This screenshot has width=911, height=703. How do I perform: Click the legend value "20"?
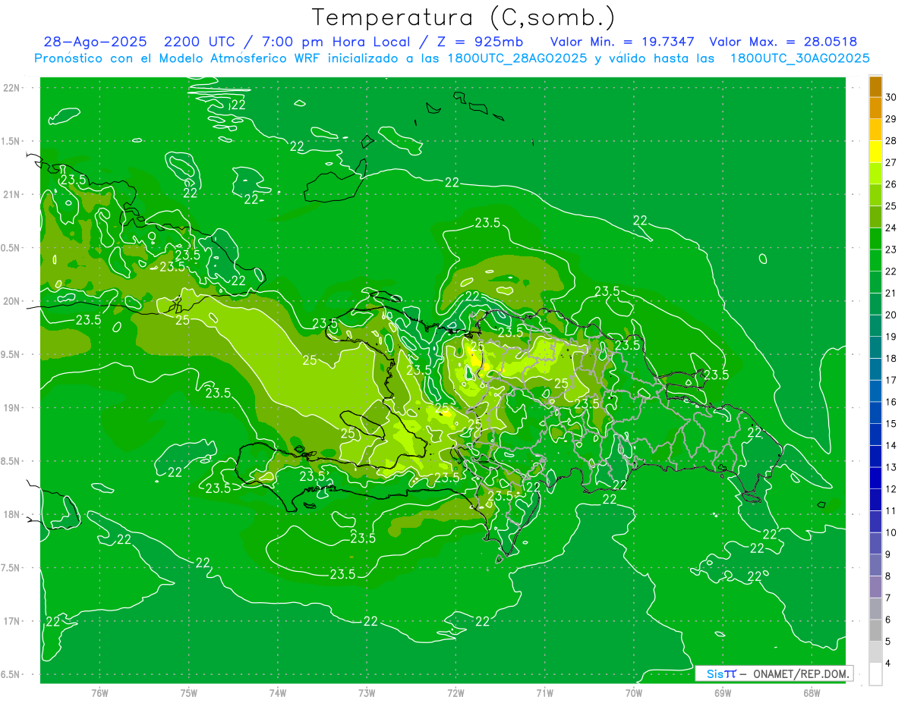point(892,315)
